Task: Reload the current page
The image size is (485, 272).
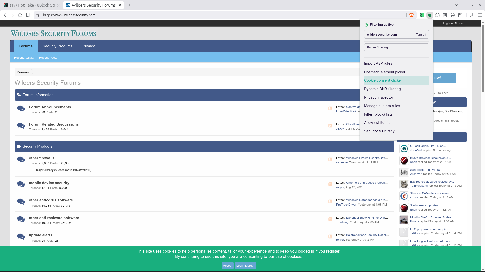Action: [x=20, y=15]
